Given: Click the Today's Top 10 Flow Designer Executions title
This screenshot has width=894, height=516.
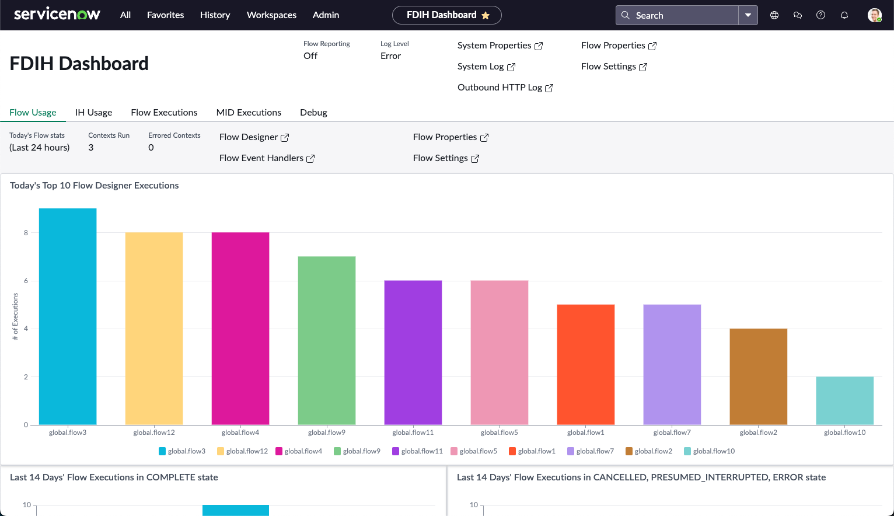Looking at the screenshot, I should [x=95, y=186].
